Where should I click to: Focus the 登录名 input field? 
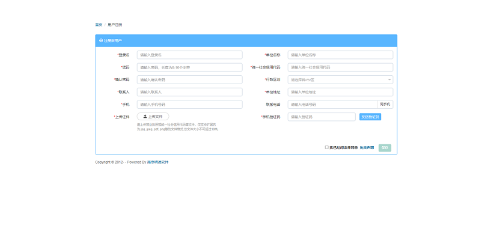189,55
